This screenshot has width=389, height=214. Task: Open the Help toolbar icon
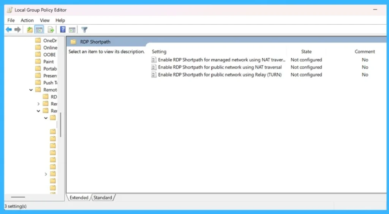63,30
